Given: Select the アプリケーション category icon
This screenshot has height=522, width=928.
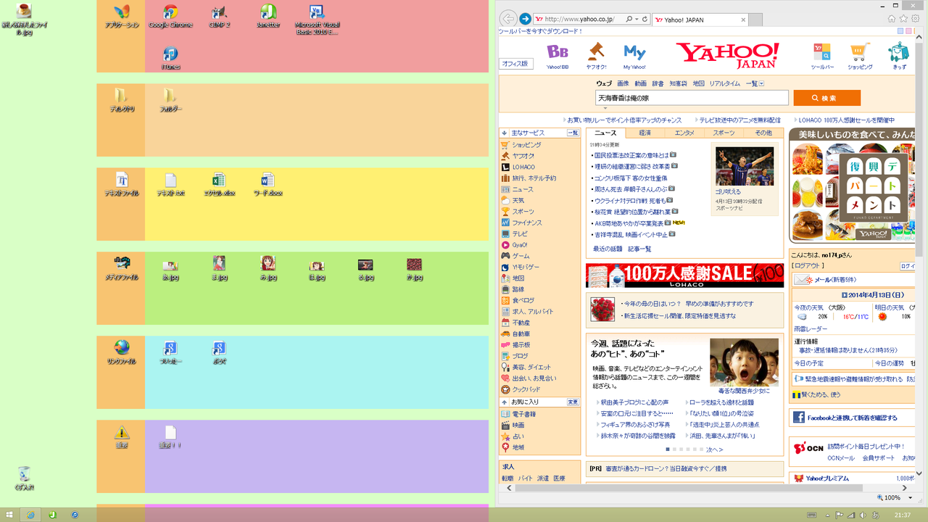Looking at the screenshot, I should 122,16.
